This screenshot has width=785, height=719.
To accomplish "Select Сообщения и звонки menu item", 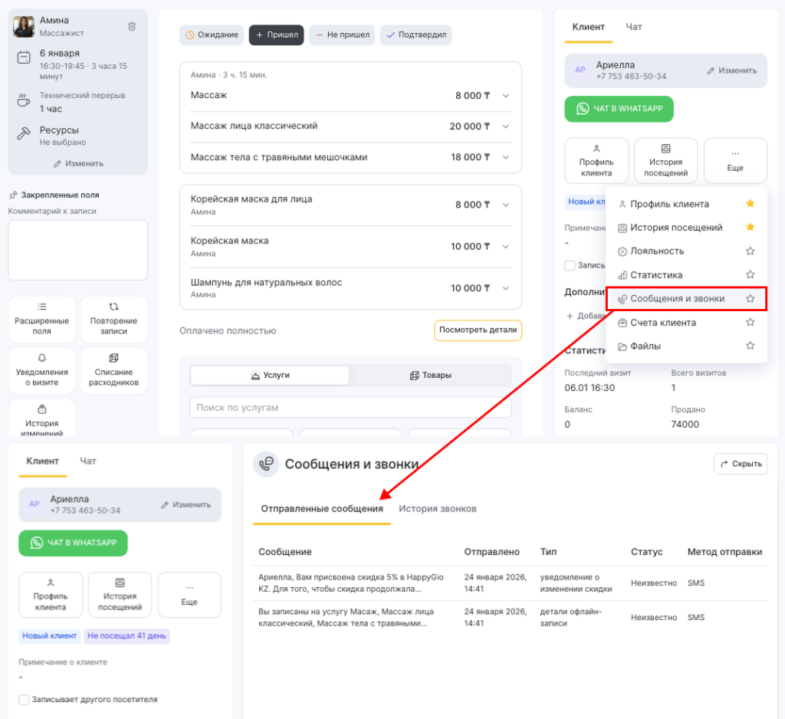I will point(677,299).
